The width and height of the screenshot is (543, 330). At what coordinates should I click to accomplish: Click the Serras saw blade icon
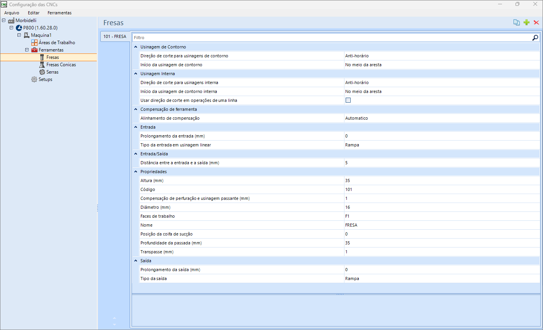(42, 72)
